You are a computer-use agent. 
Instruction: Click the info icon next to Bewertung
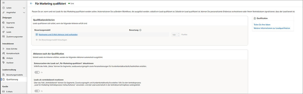click(x=140, y=30)
